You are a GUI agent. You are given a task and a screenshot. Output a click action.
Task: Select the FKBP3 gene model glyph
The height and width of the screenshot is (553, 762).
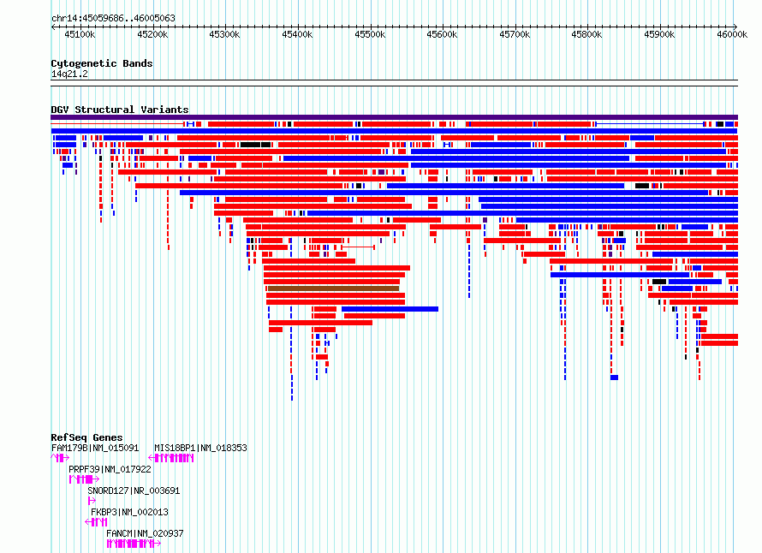[96, 522]
